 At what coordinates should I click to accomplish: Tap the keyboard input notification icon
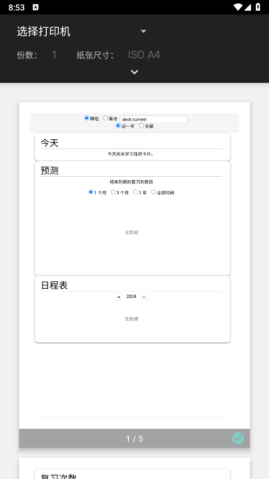pos(36,7)
